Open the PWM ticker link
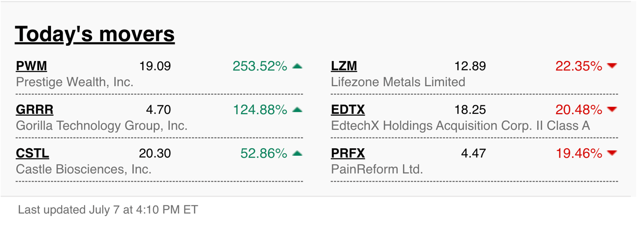Viewport: 638px width, 227px height. tap(31, 66)
